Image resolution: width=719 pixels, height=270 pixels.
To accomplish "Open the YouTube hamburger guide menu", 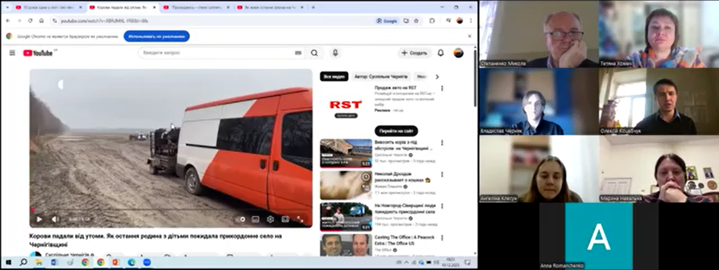I will (x=12, y=53).
